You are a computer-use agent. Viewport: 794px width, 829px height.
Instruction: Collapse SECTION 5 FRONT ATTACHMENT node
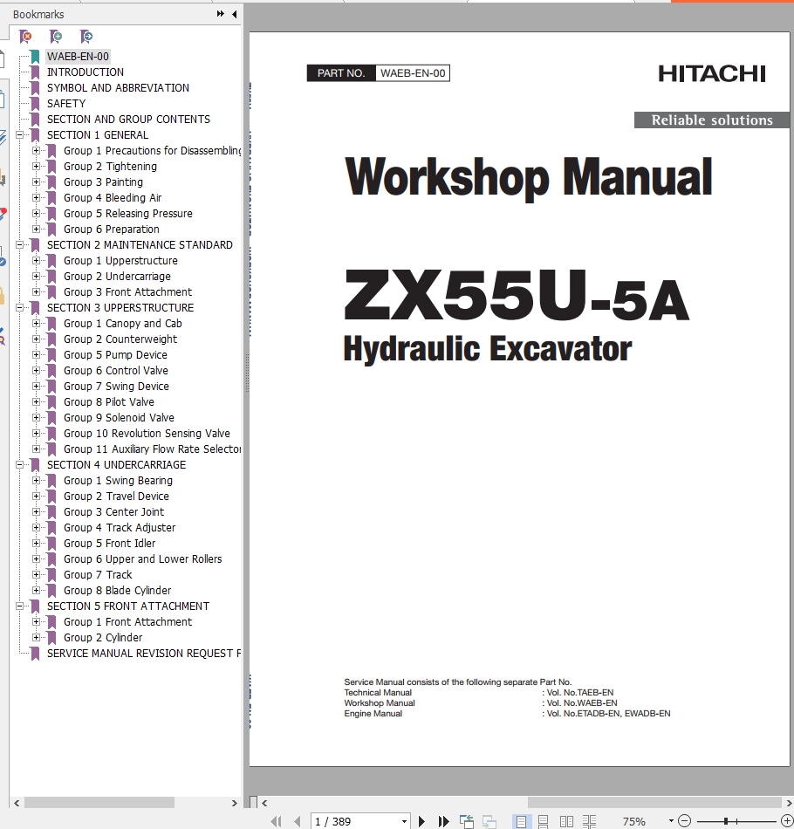[x=19, y=606]
